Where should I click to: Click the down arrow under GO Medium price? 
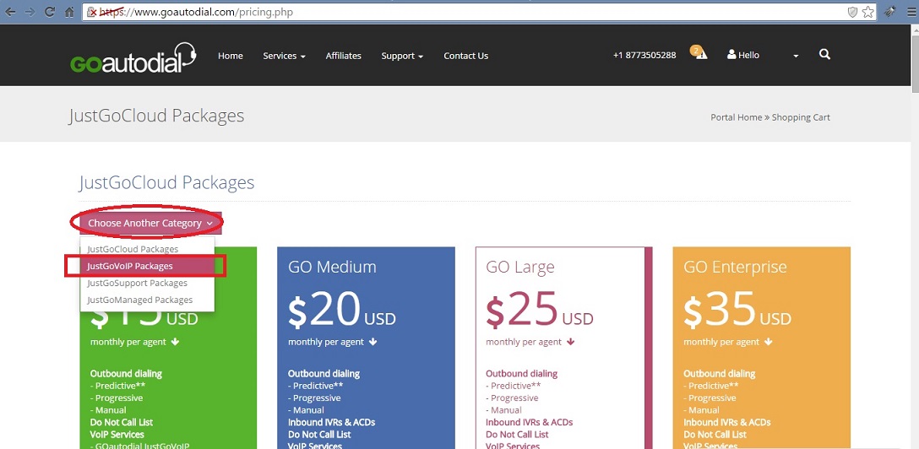point(372,342)
